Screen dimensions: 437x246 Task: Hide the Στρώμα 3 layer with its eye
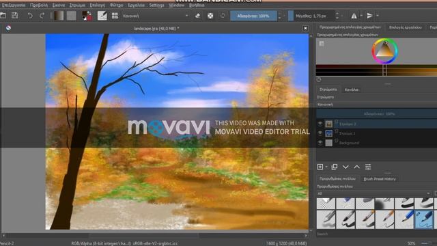pos(320,124)
